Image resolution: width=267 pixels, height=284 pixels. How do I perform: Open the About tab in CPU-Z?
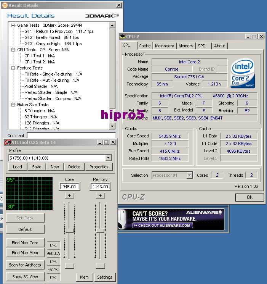pyautogui.click(x=219, y=46)
